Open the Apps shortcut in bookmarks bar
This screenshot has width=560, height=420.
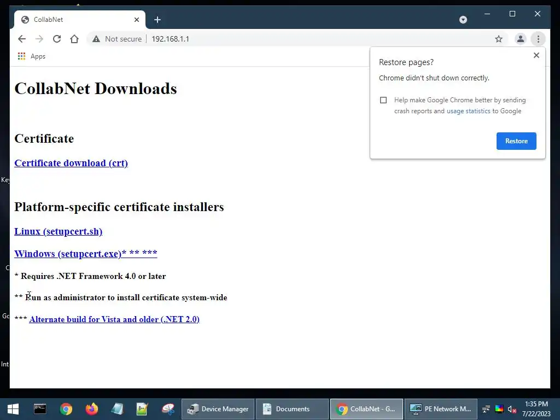click(32, 56)
